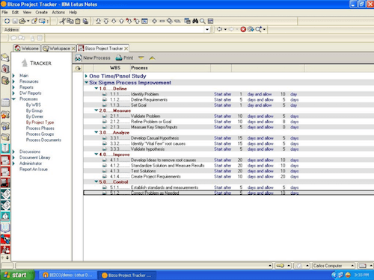The width and height of the screenshot is (374, 280).
Task: Expand the DW Reports navigation item
Action: (x=14, y=93)
